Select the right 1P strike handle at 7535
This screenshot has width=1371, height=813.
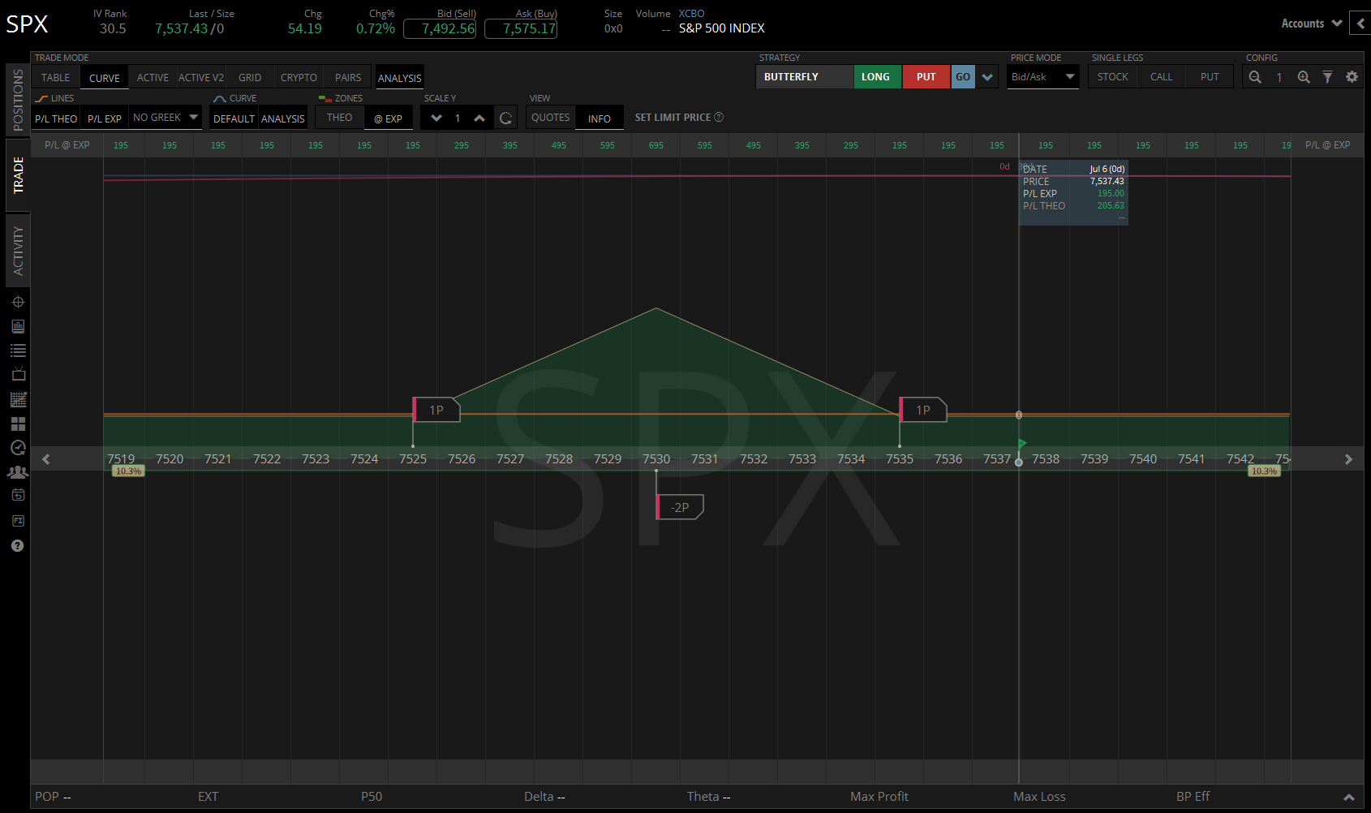point(923,410)
